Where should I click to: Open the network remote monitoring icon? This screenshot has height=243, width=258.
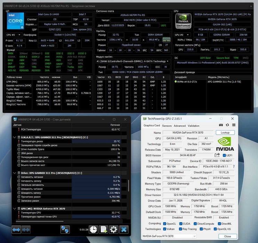tap(65, 229)
